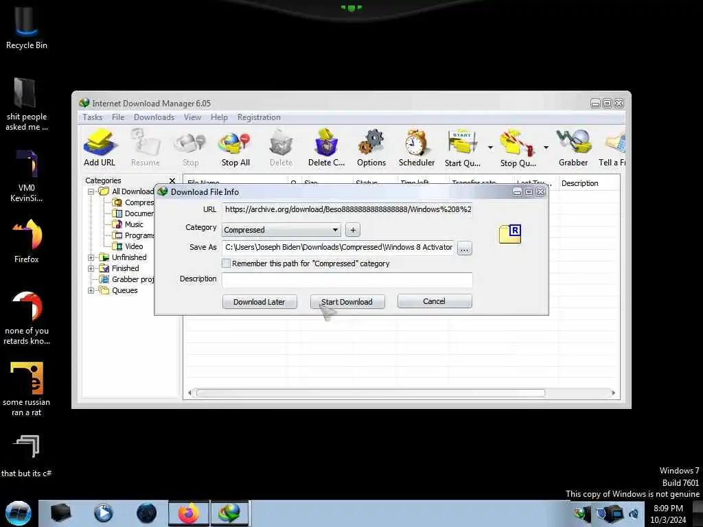
Task: Click the Download Later button
Action: click(260, 302)
